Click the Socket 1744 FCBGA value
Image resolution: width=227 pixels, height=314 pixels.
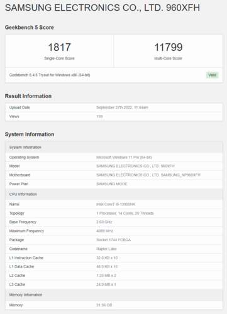tap(113, 240)
